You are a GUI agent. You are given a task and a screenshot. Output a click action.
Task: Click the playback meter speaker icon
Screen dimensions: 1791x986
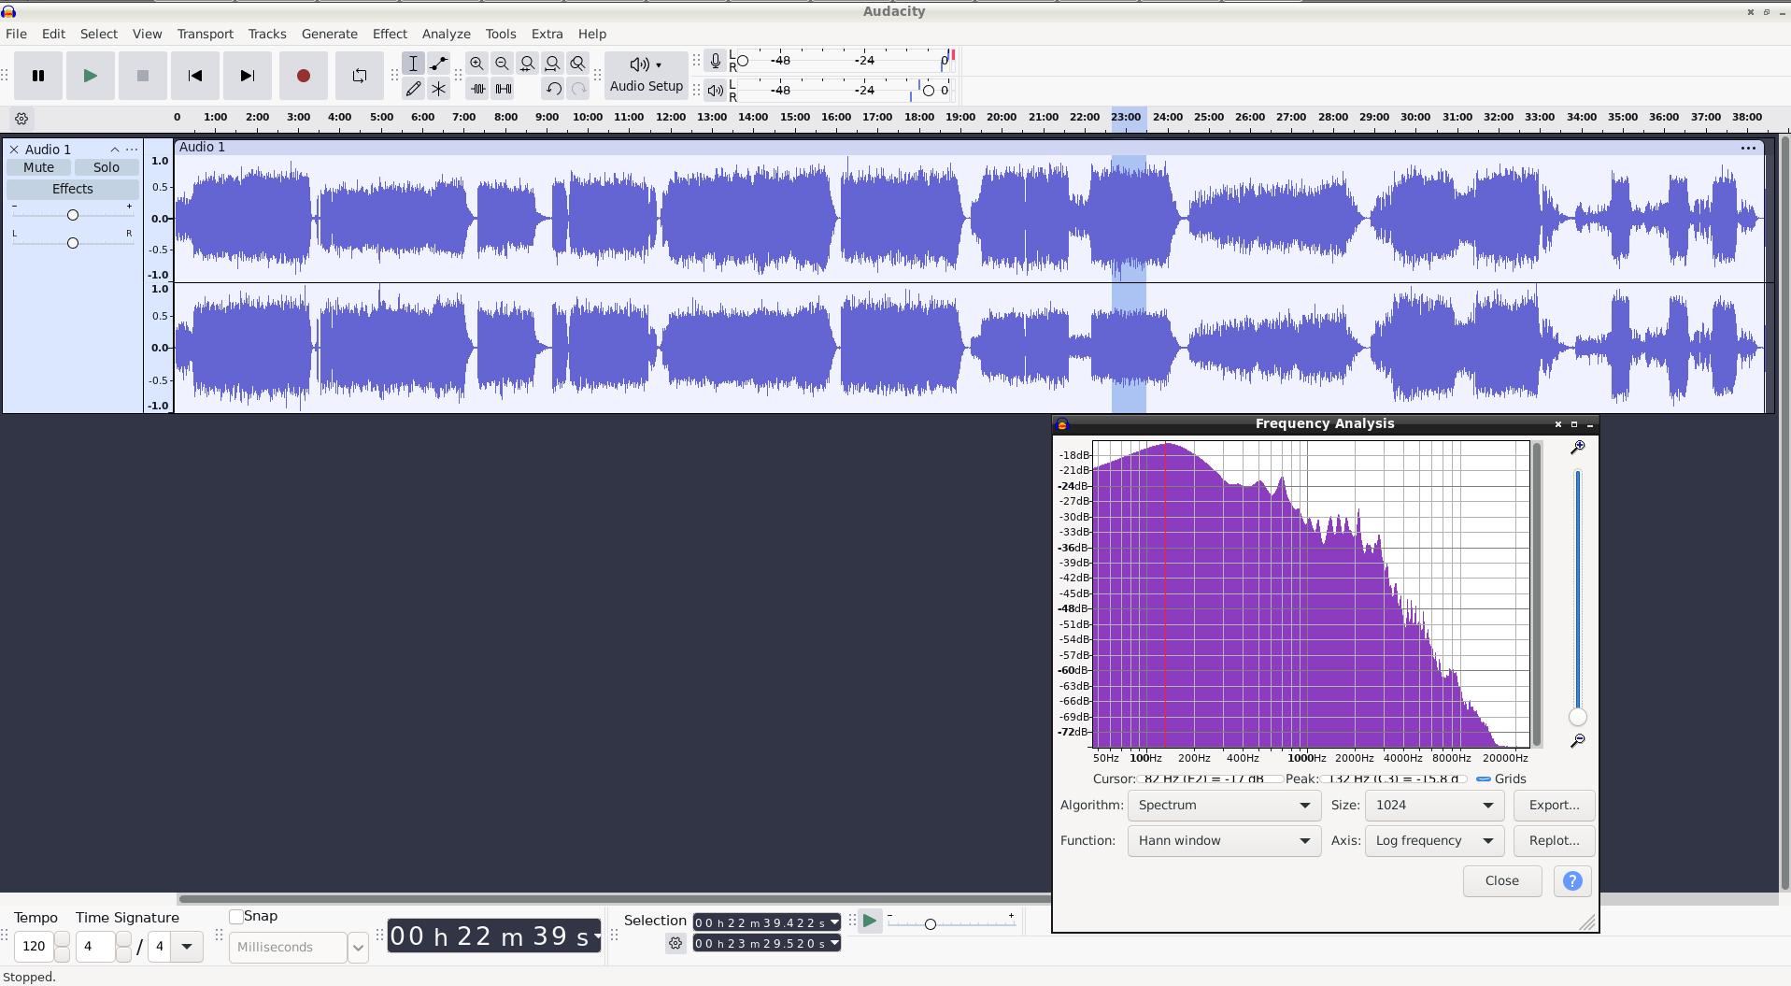(x=715, y=91)
